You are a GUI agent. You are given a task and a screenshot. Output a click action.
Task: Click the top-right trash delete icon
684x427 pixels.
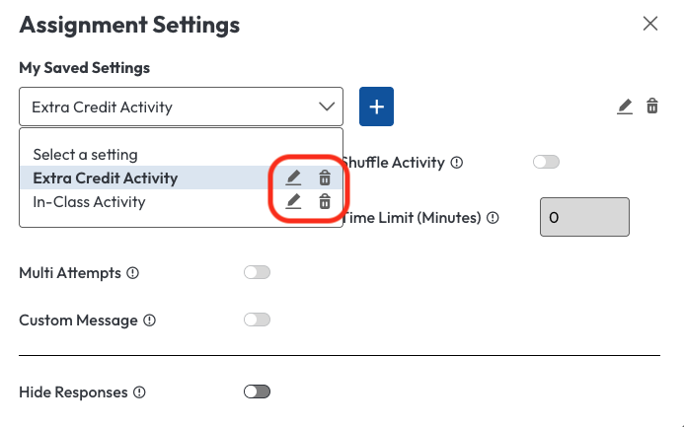[x=652, y=106]
